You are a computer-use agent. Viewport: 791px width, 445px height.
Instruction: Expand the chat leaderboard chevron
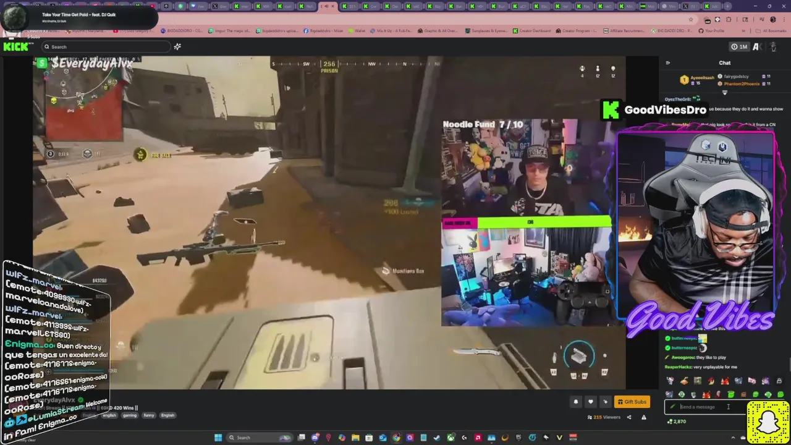(x=725, y=93)
